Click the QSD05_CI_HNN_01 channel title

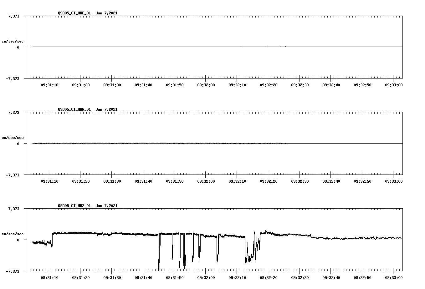click(74, 109)
